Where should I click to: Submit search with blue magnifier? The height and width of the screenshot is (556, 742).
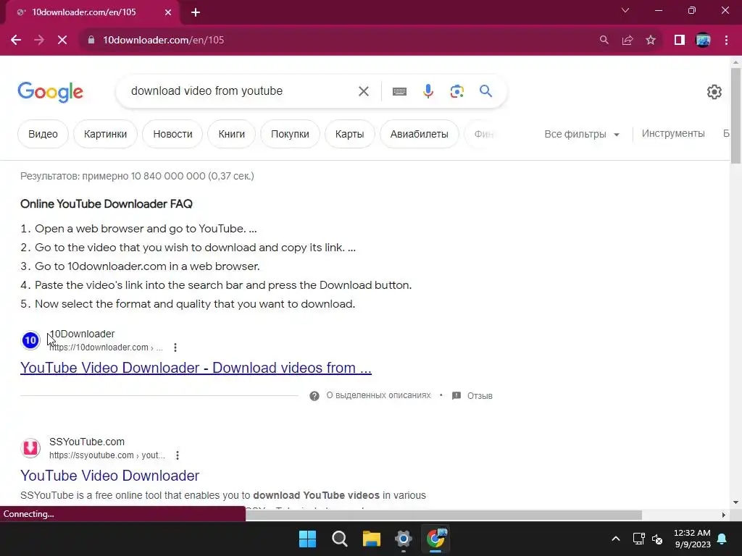[x=486, y=90]
